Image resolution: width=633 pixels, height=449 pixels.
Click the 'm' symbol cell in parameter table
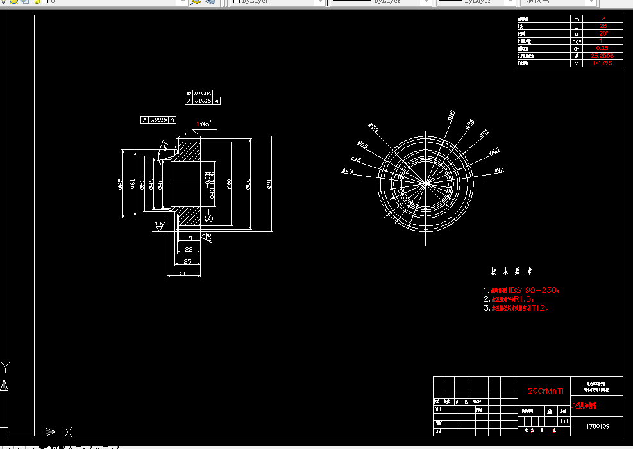point(577,19)
